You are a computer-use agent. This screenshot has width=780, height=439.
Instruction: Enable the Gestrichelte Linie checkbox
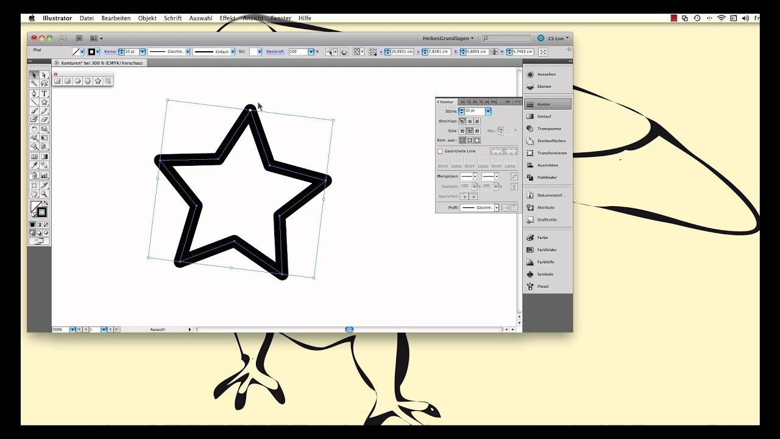(440, 151)
